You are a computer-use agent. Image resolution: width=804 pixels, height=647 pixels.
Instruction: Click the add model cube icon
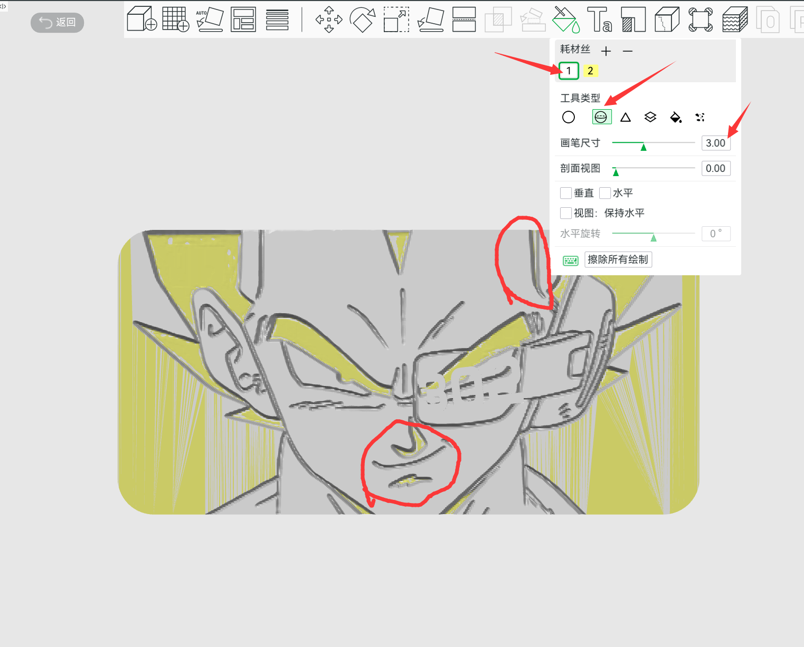point(142,19)
